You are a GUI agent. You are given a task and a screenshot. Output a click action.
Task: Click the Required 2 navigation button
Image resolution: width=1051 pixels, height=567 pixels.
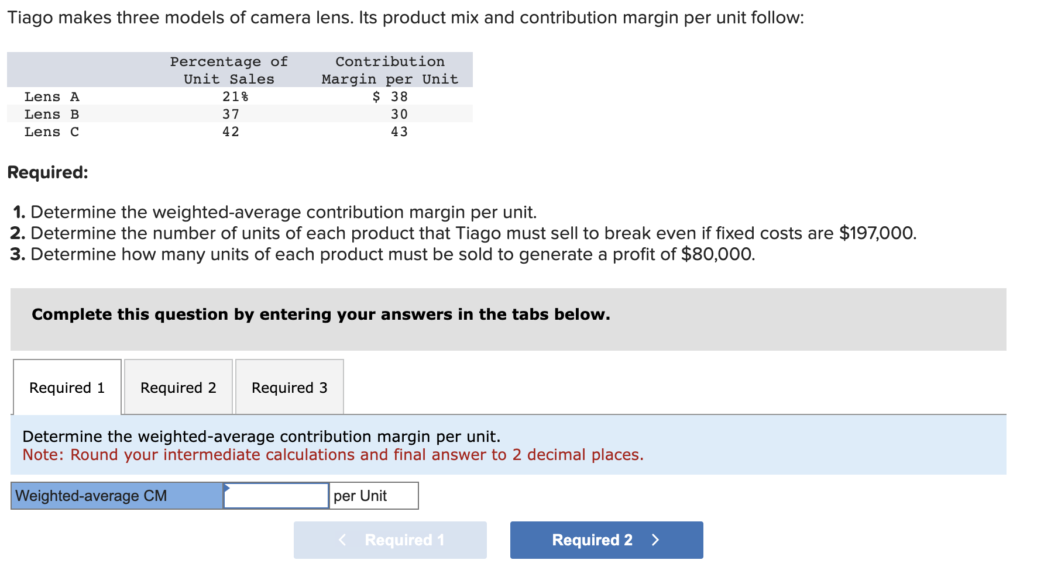(x=605, y=540)
